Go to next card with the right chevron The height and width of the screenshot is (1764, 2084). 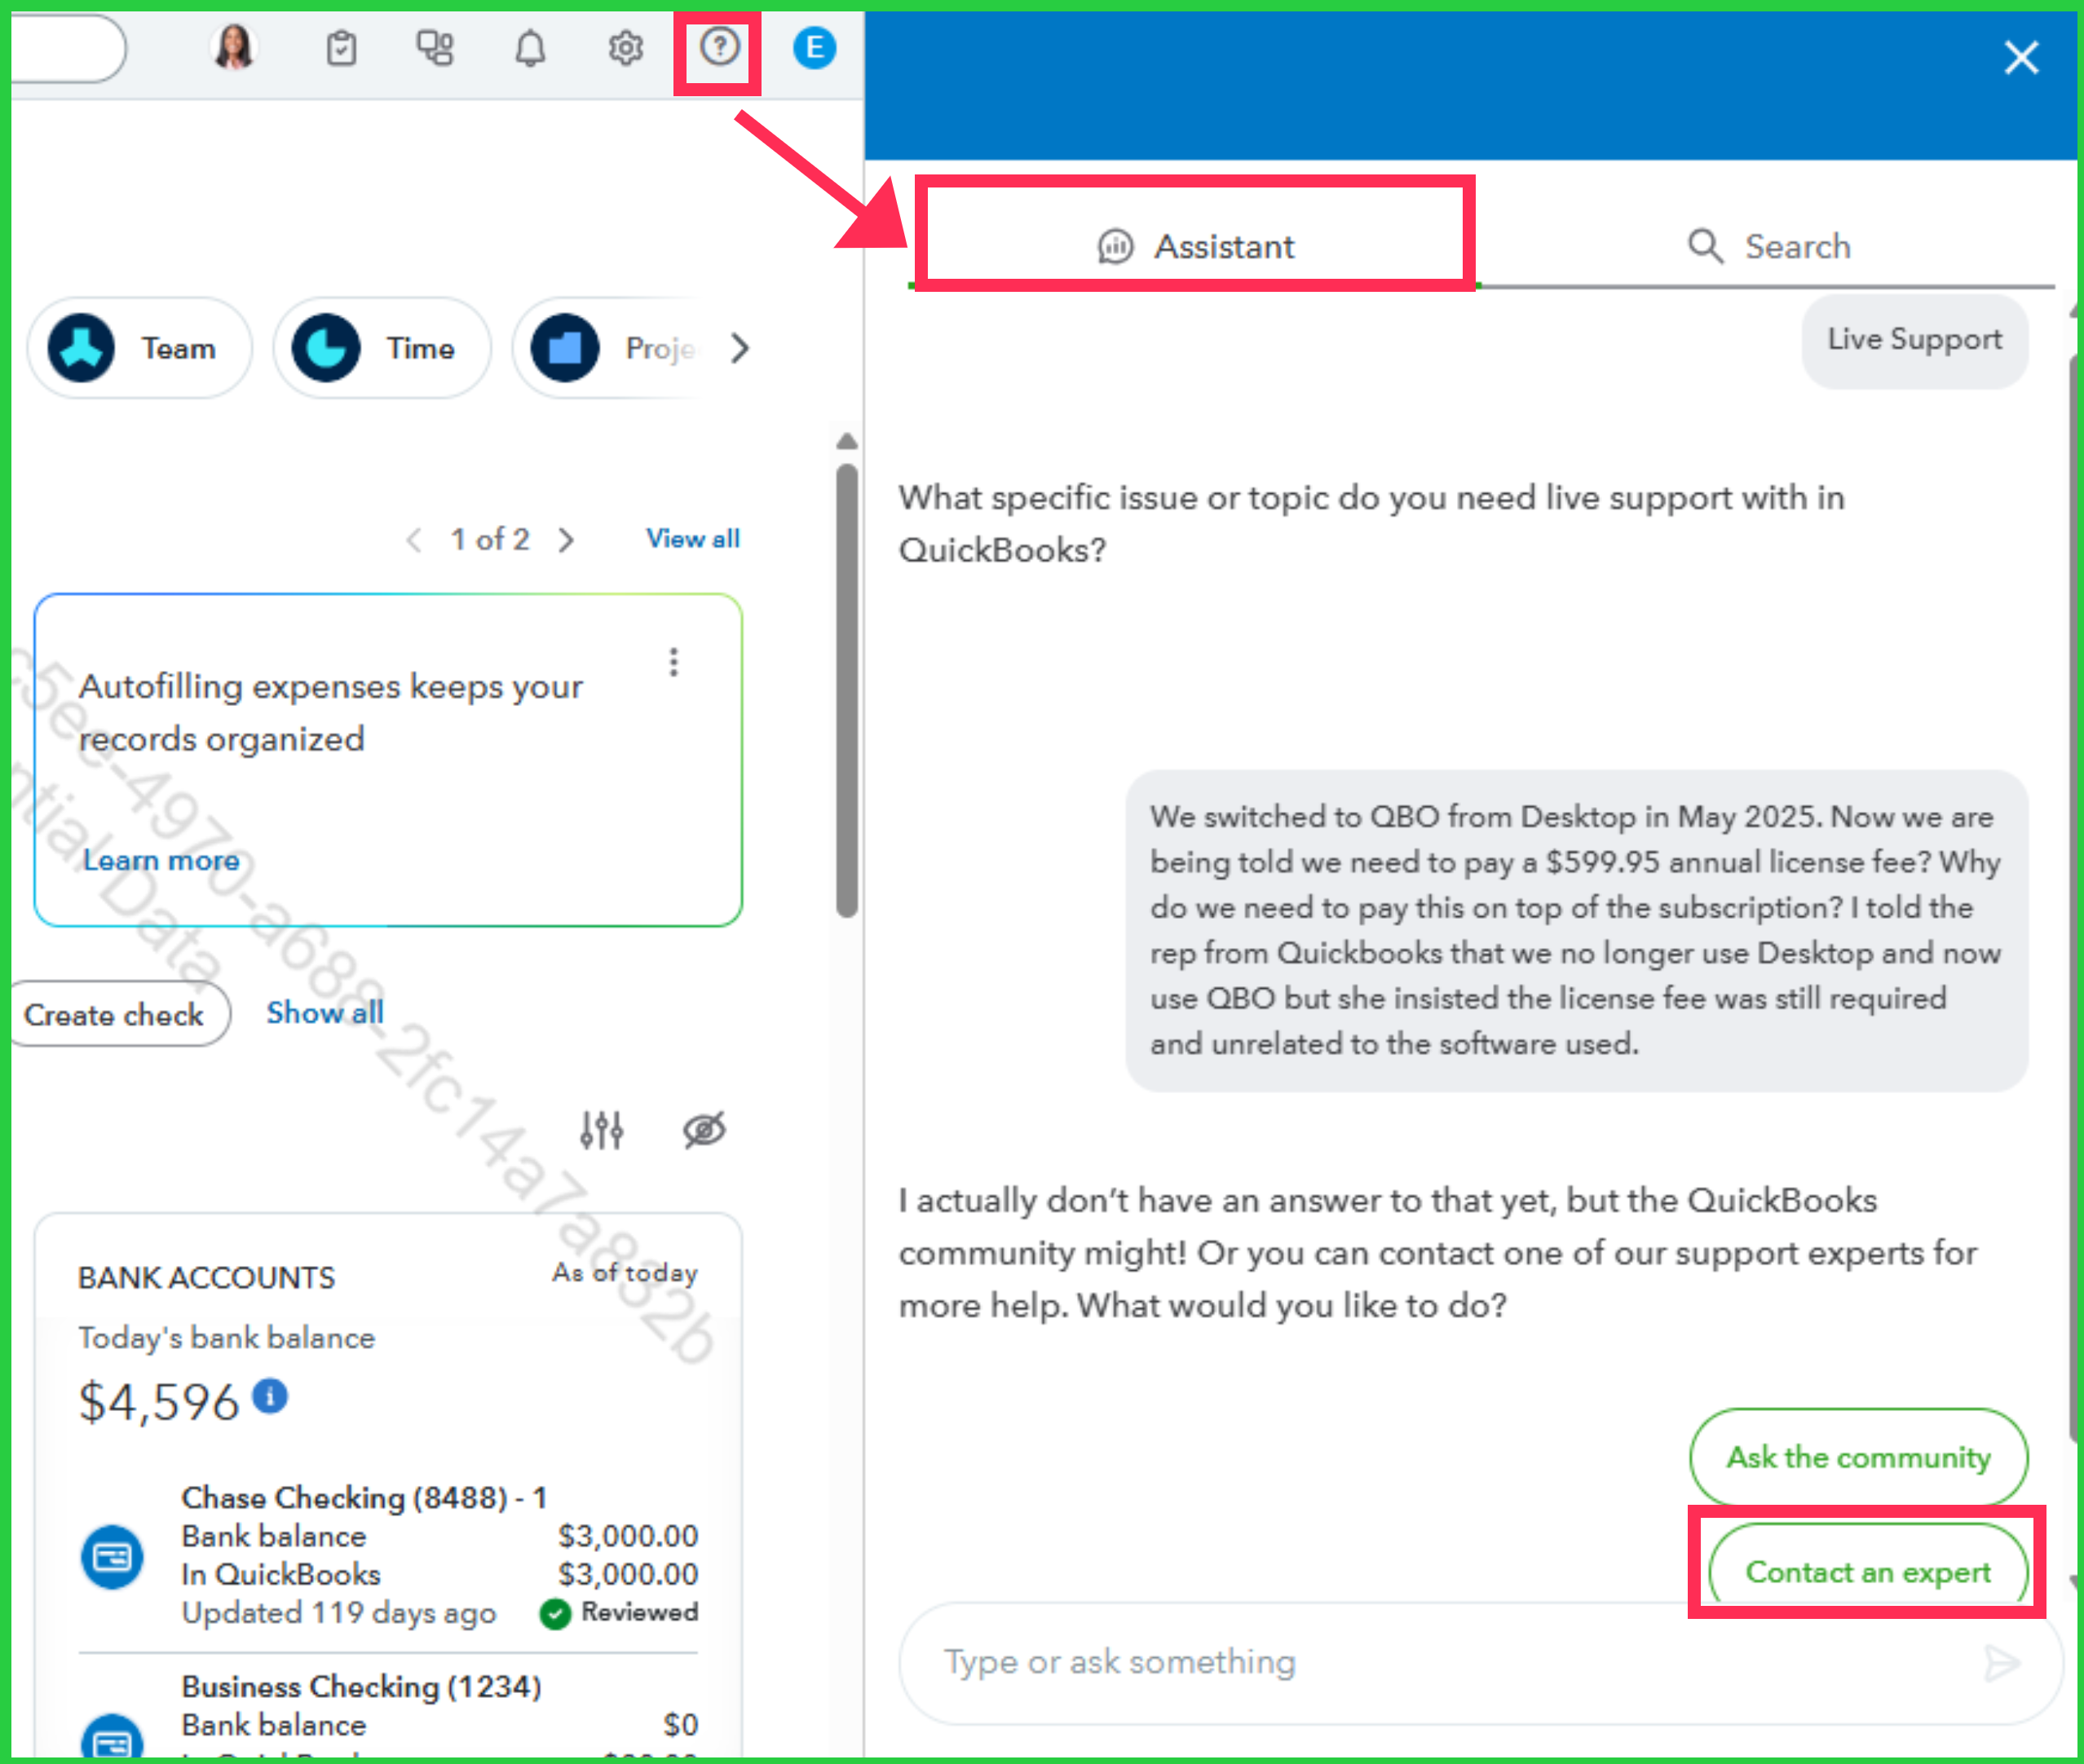pos(567,540)
